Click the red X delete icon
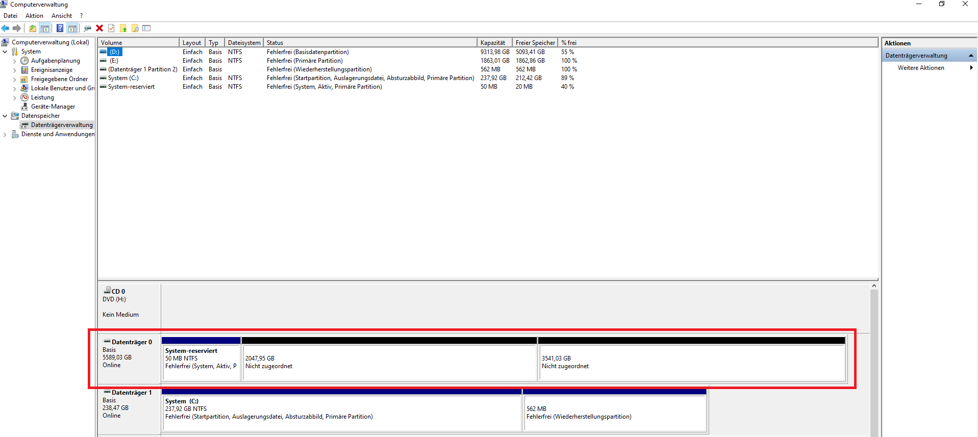978x437 pixels. click(99, 28)
